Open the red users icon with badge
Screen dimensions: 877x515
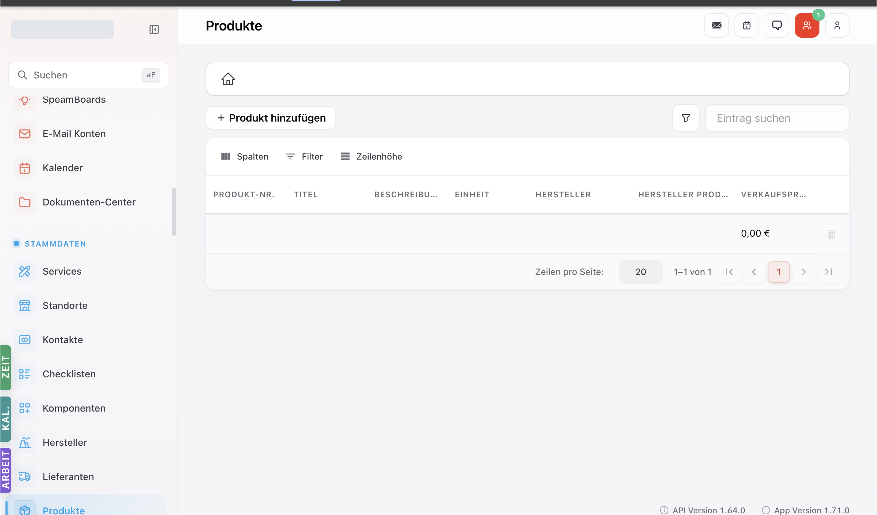click(x=807, y=25)
